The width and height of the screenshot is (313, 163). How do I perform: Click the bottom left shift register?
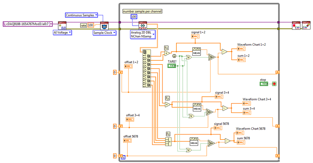121,156
